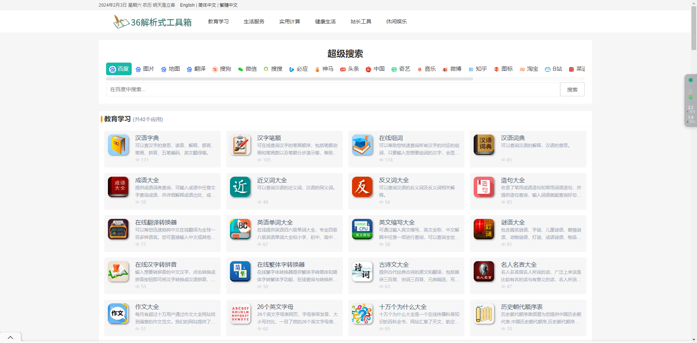
Task: Open the 站长工具 navigation menu
Action: [361, 21]
